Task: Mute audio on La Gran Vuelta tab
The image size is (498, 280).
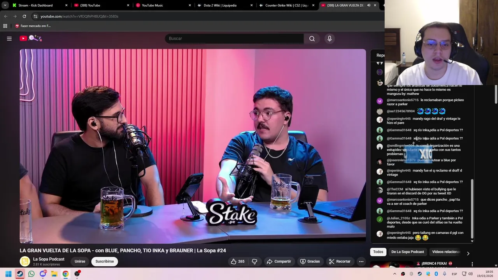Action: tap(368, 5)
